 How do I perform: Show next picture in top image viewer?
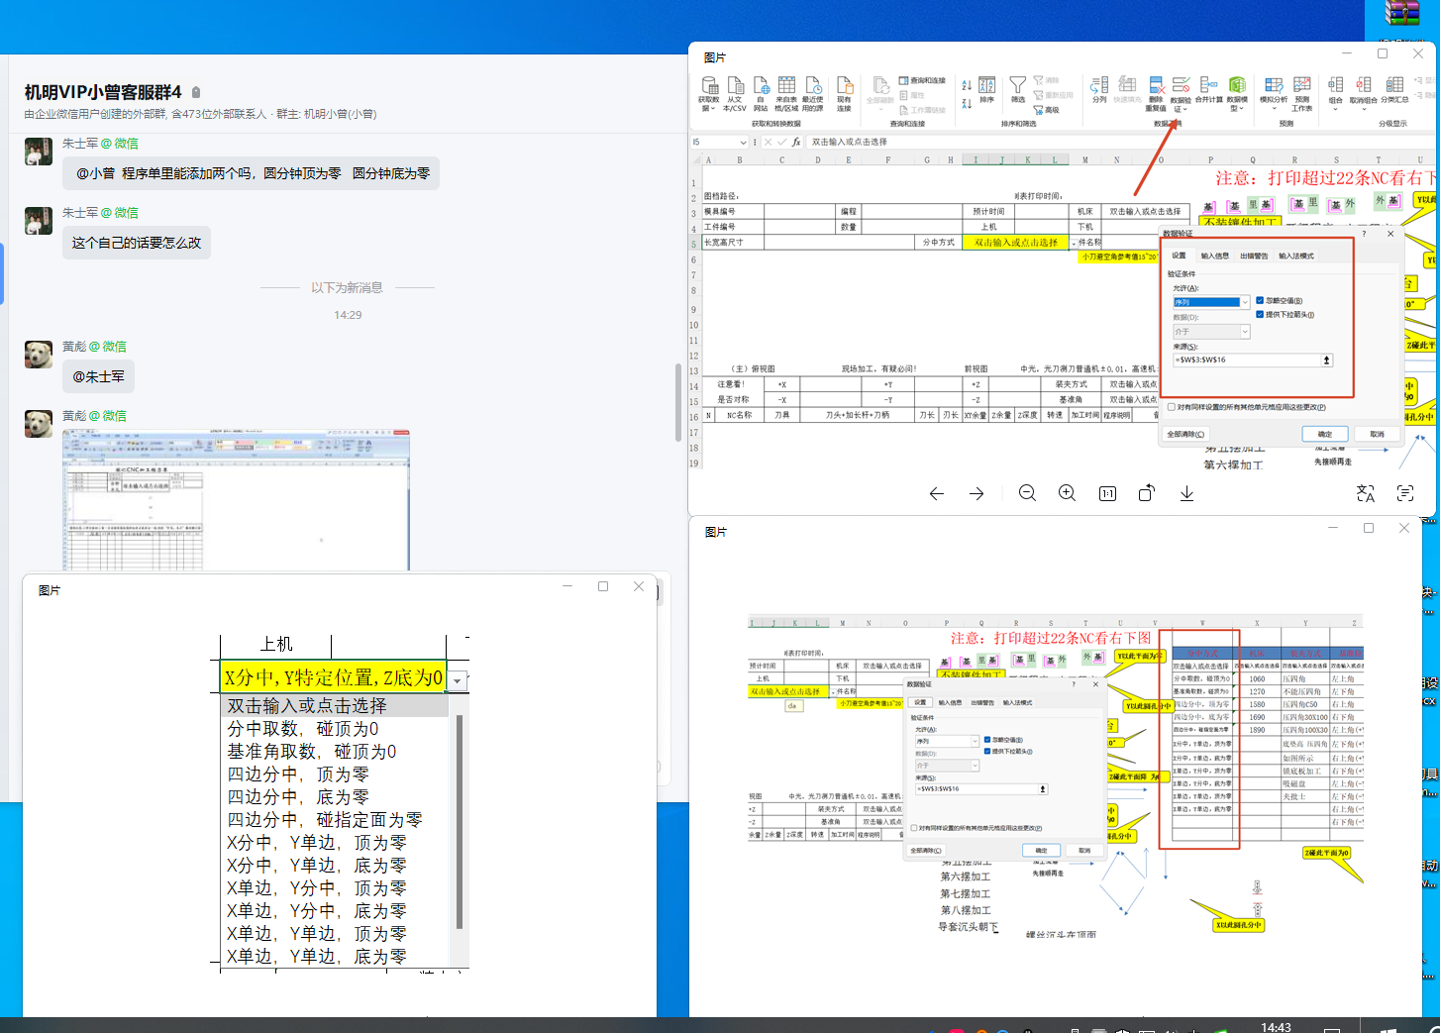click(x=977, y=493)
